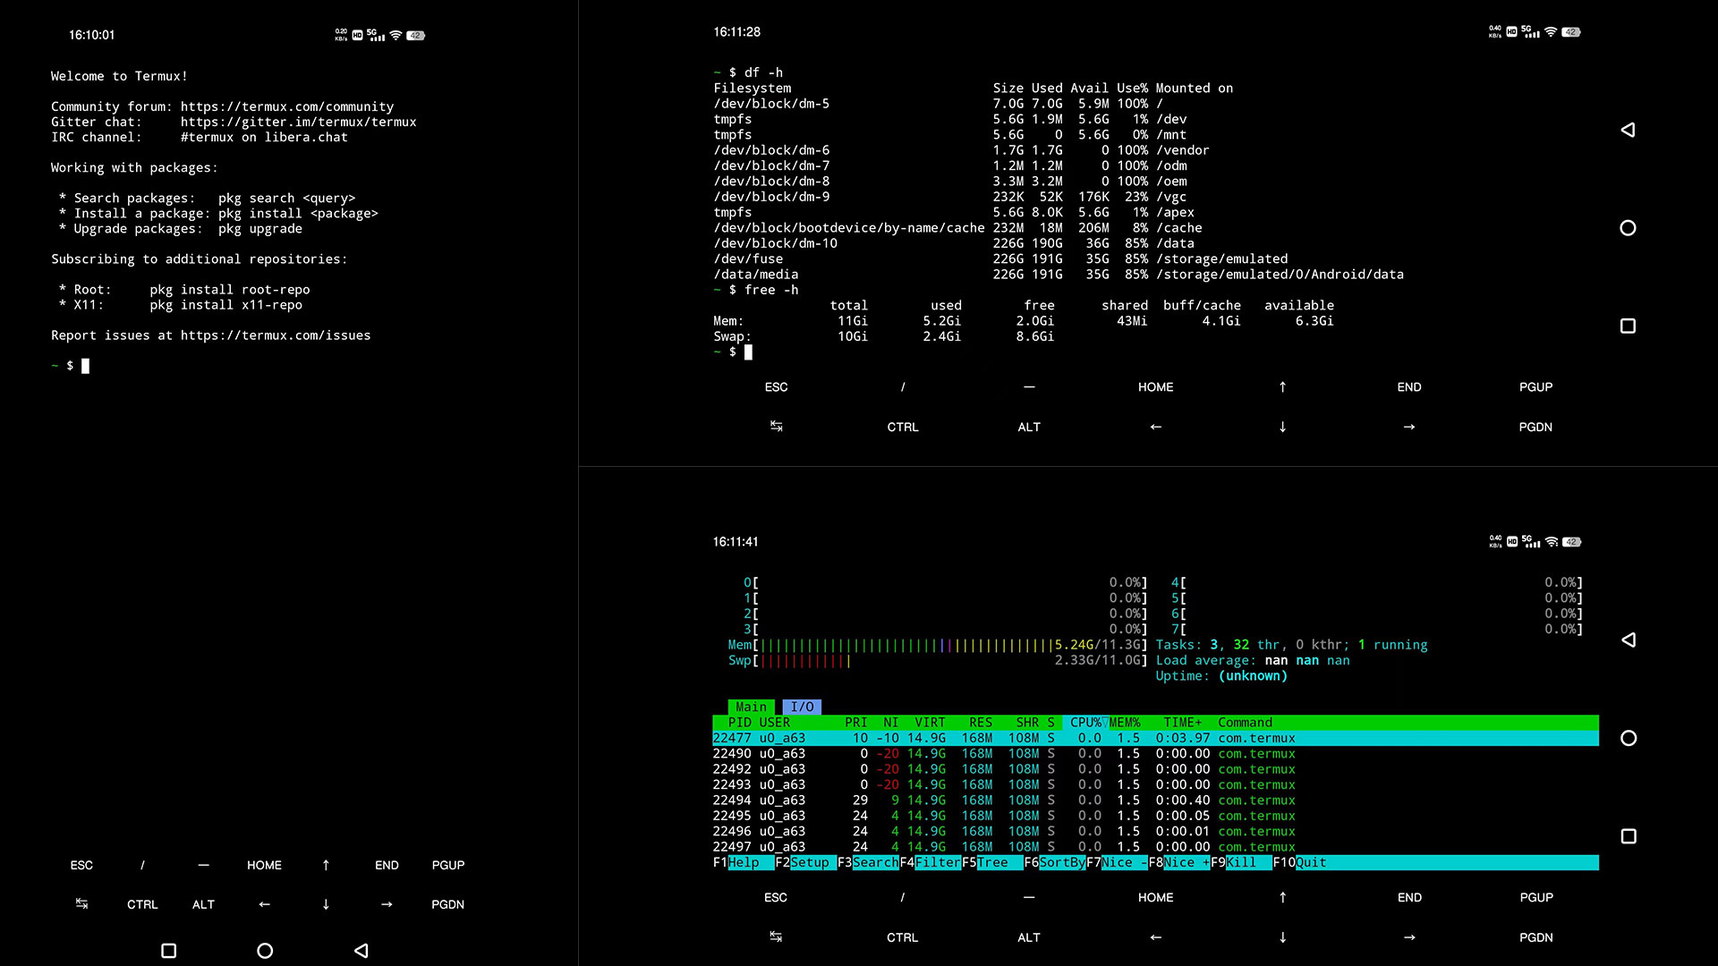Viewport: 1718px width, 966px height.
Task: Tap home circle icon in left panel navigation
Action: [x=265, y=951]
